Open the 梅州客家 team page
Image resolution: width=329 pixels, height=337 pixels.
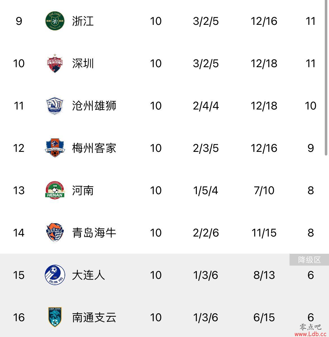(x=94, y=148)
